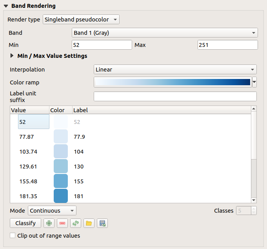Viewport: 267px width, 249px height.
Task: Click the blue color ramp bar
Action: (173, 82)
